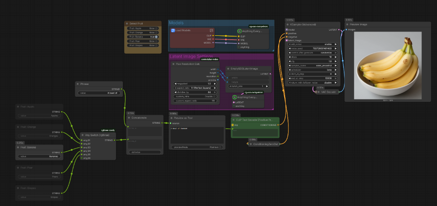Decrease divisible_by with the left arrow
The image size is (437, 206).
[x=175, y=92]
